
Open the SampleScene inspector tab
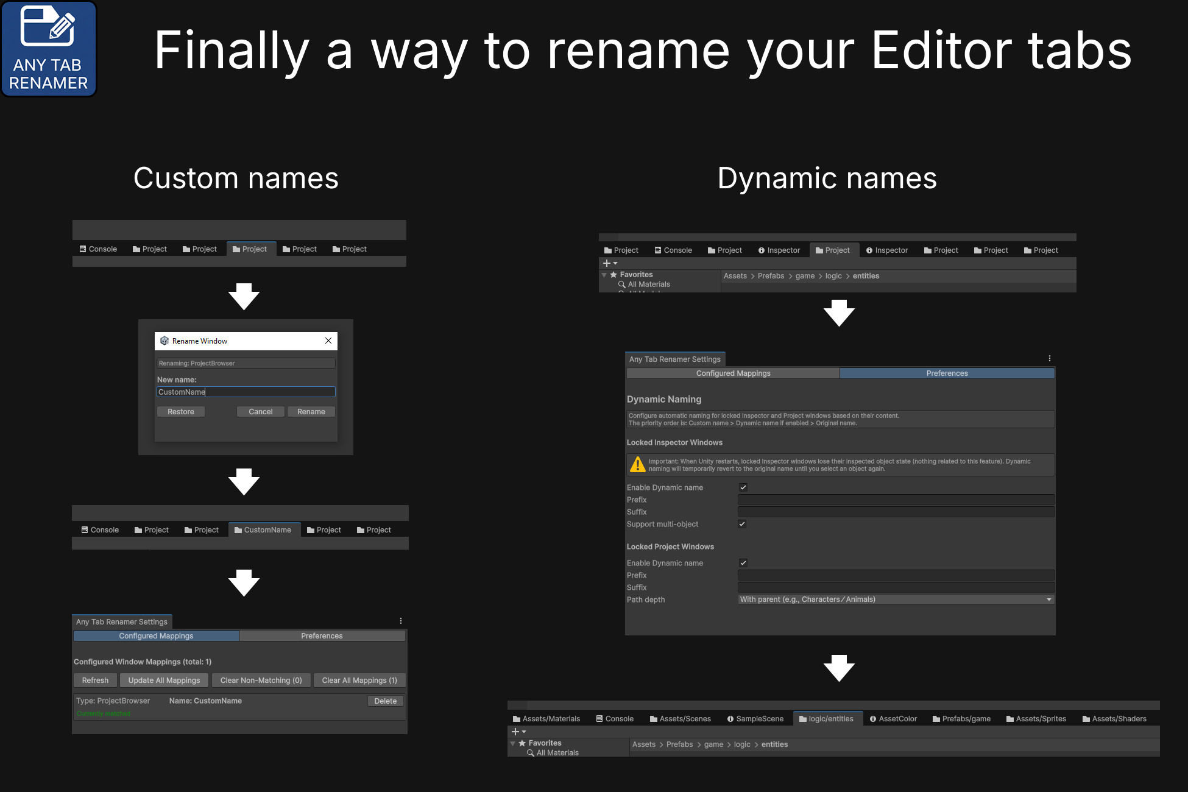point(755,719)
